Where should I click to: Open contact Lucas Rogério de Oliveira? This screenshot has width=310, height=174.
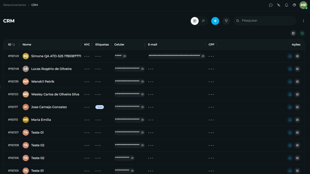pos(52,69)
